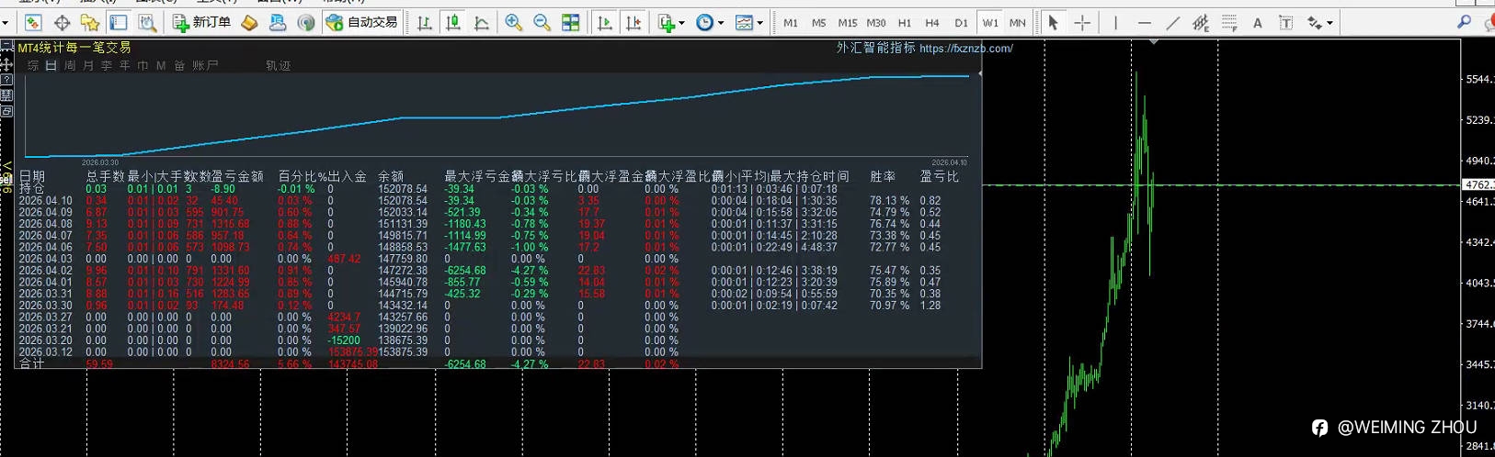The height and width of the screenshot is (457, 1495).
Task: Select the H4 timeframe
Action: (x=932, y=23)
